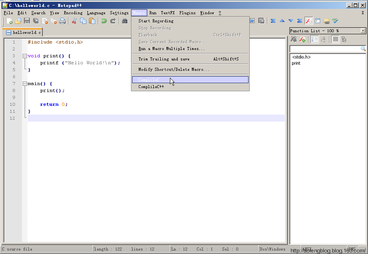Click the 'length : 122' status bar entry
The width and height of the screenshot is (368, 254).
coord(108,249)
